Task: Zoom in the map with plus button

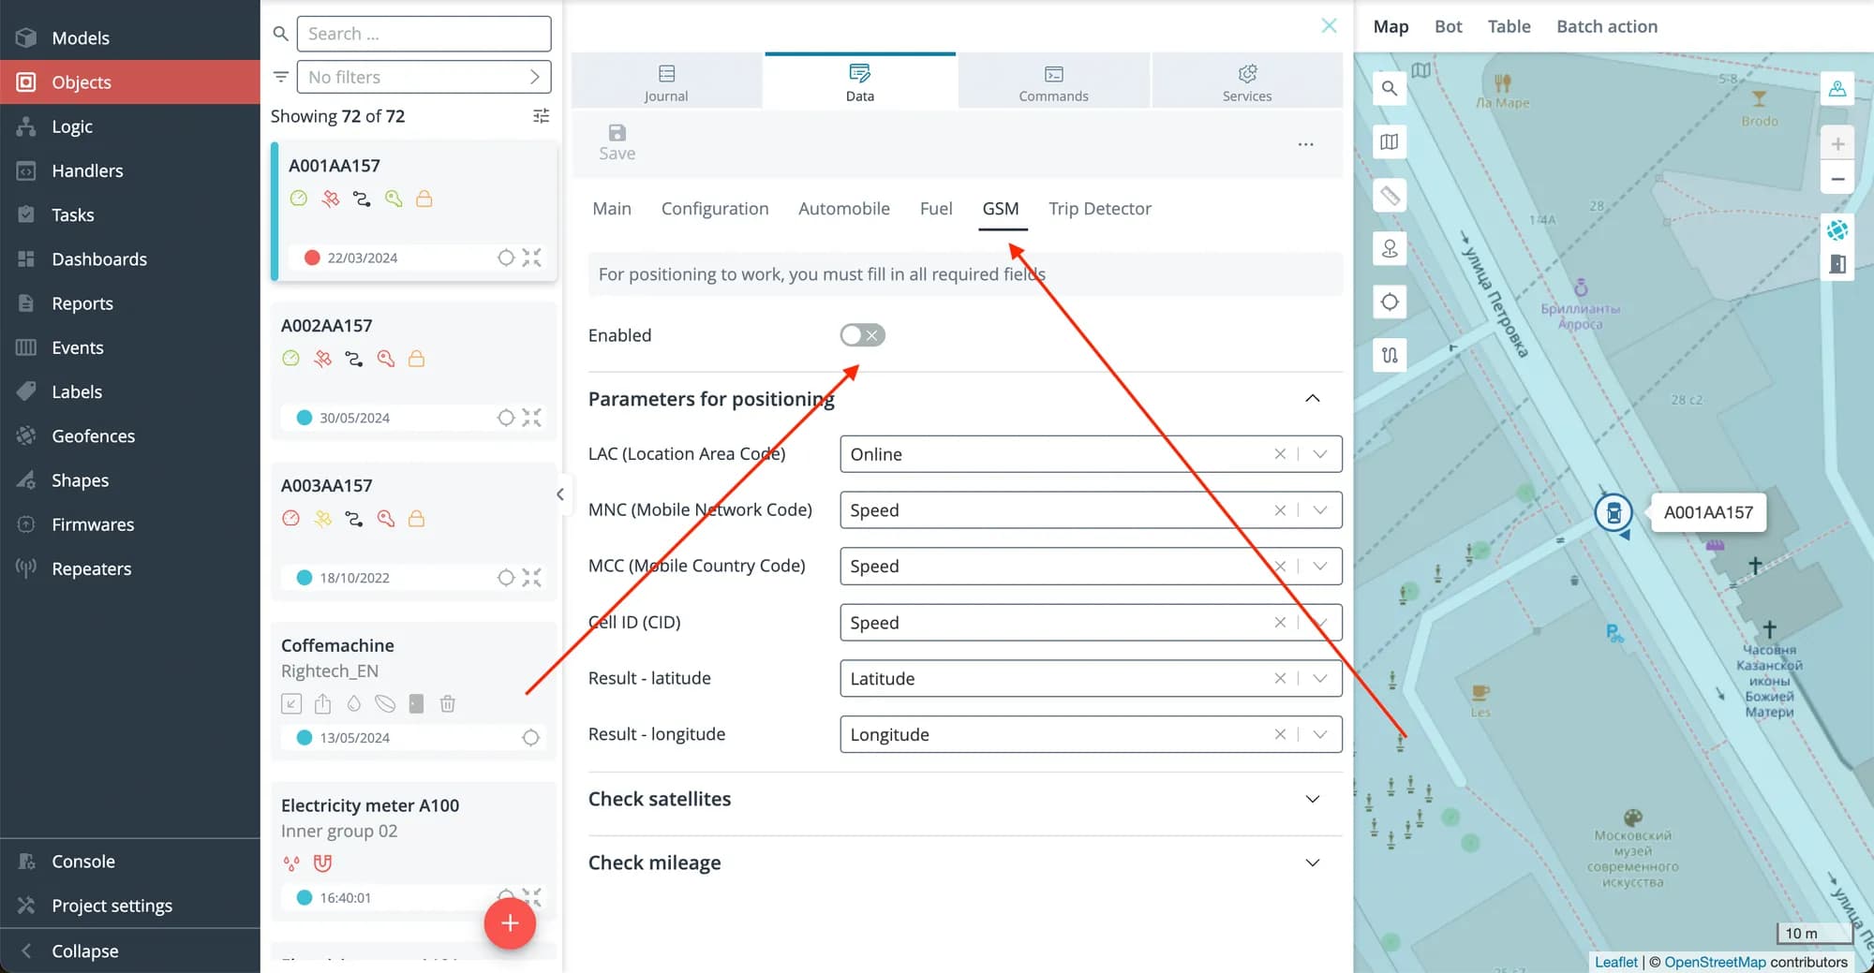Action: [1837, 144]
